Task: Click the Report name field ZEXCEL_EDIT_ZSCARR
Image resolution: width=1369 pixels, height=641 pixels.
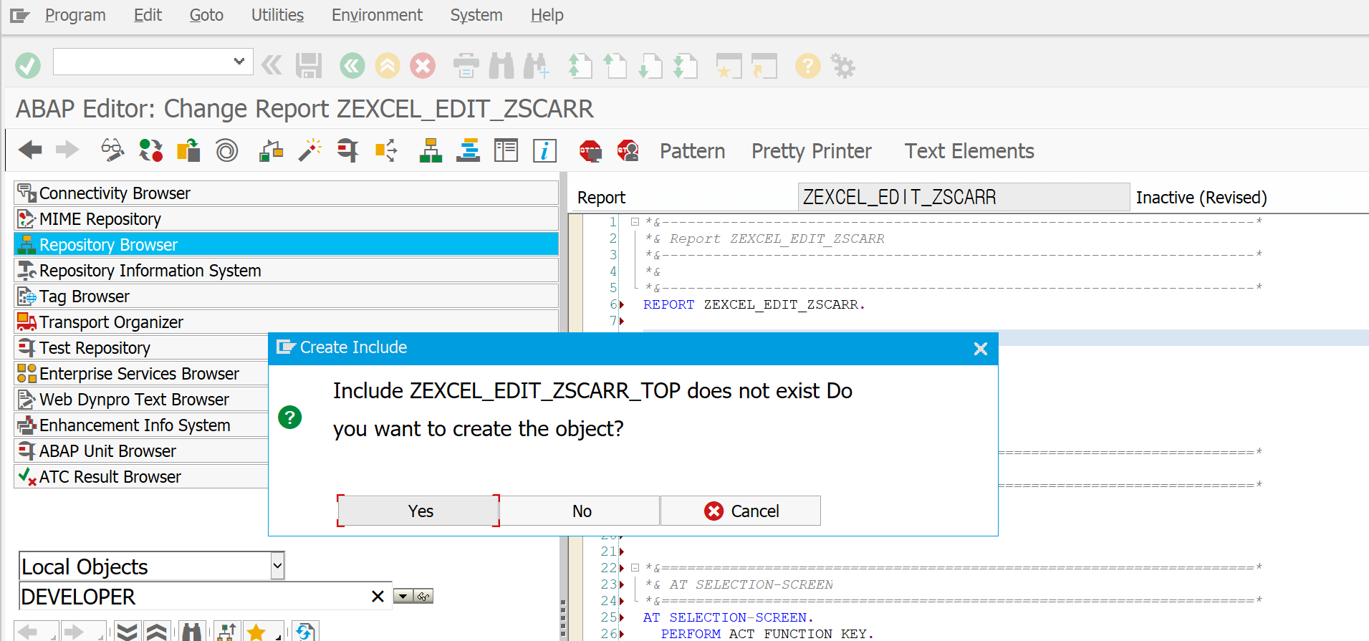Action: pyautogui.click(x=964, y=197)
